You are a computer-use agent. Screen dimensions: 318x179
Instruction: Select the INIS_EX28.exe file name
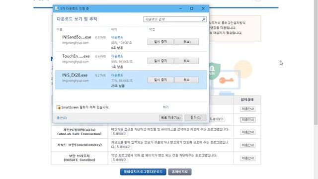click(x=75, y=75)
